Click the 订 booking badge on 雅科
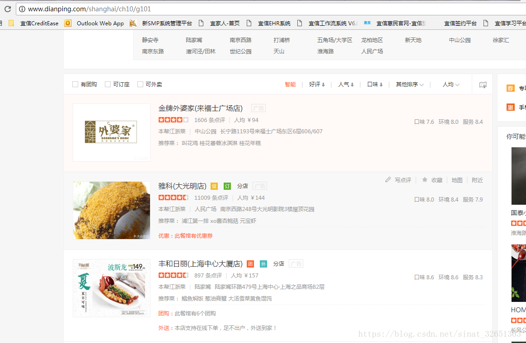The width and height of the screenshot is (526, 343). pyautogui.click(x=227, y=186)
